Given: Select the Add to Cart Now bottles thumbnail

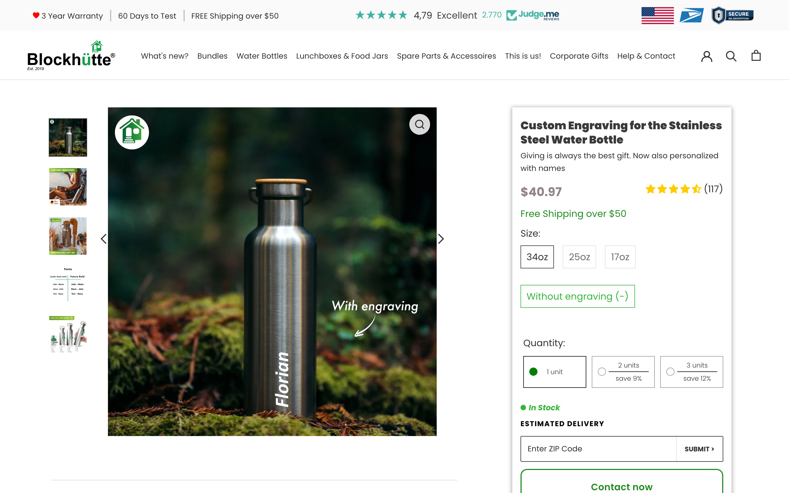Looking at the screenshot, I should [68, 334].
